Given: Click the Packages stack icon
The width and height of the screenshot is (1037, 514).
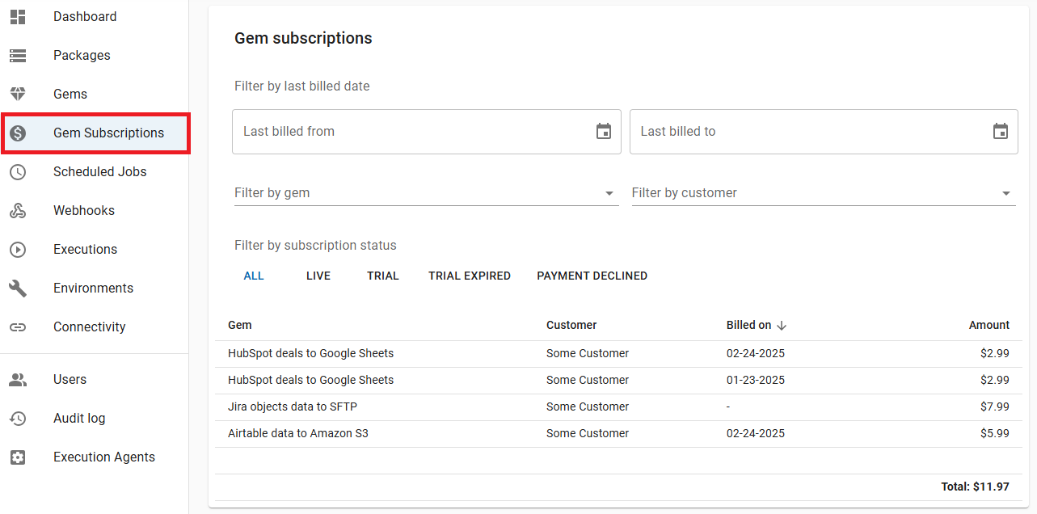Looking at the screenshot, I should point(18,56).
